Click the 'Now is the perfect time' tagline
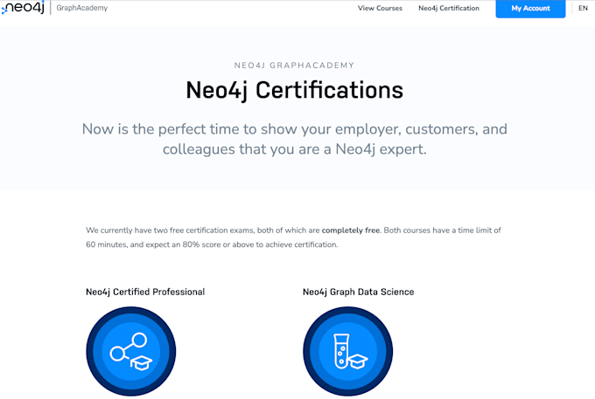This screenshot has width=595, height=399. pyautogui.click(x=295, y=139)
